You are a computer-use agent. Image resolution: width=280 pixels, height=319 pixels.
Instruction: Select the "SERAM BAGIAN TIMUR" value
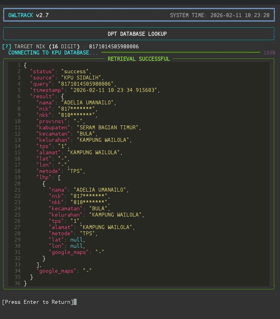tap(107, 127)
